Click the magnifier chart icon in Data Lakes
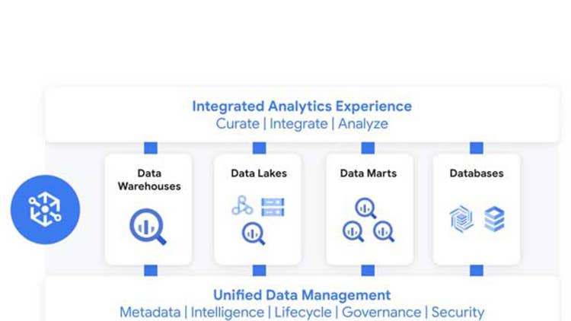This screenshot has width=571, height=321. click(254, 234)
